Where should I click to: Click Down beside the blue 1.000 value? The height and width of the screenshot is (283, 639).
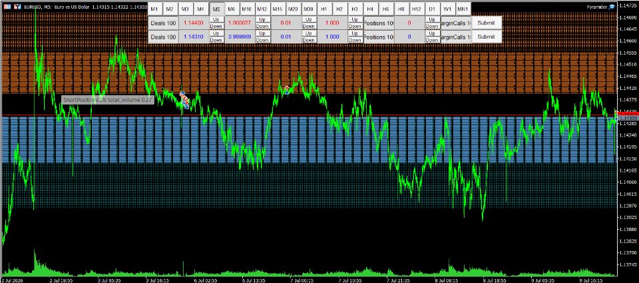click(x=355, y=40)
